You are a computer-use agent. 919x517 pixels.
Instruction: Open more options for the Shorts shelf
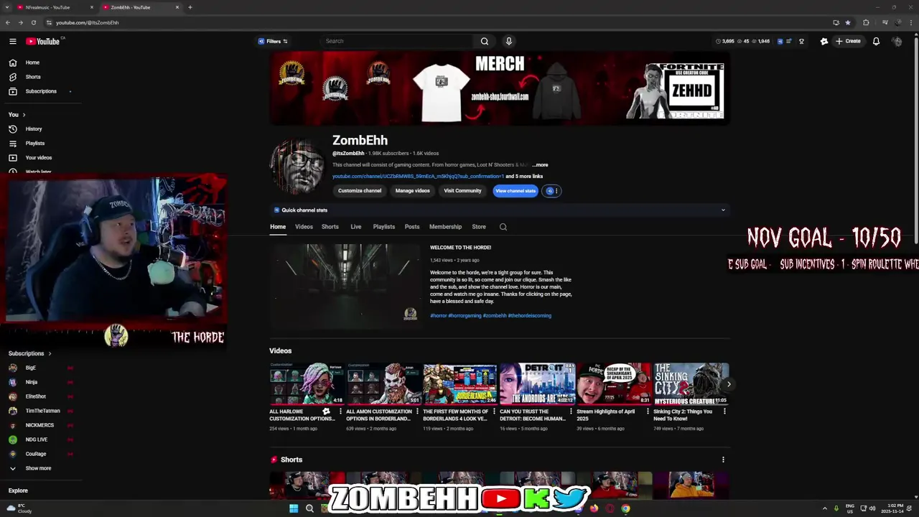[723, 460]
